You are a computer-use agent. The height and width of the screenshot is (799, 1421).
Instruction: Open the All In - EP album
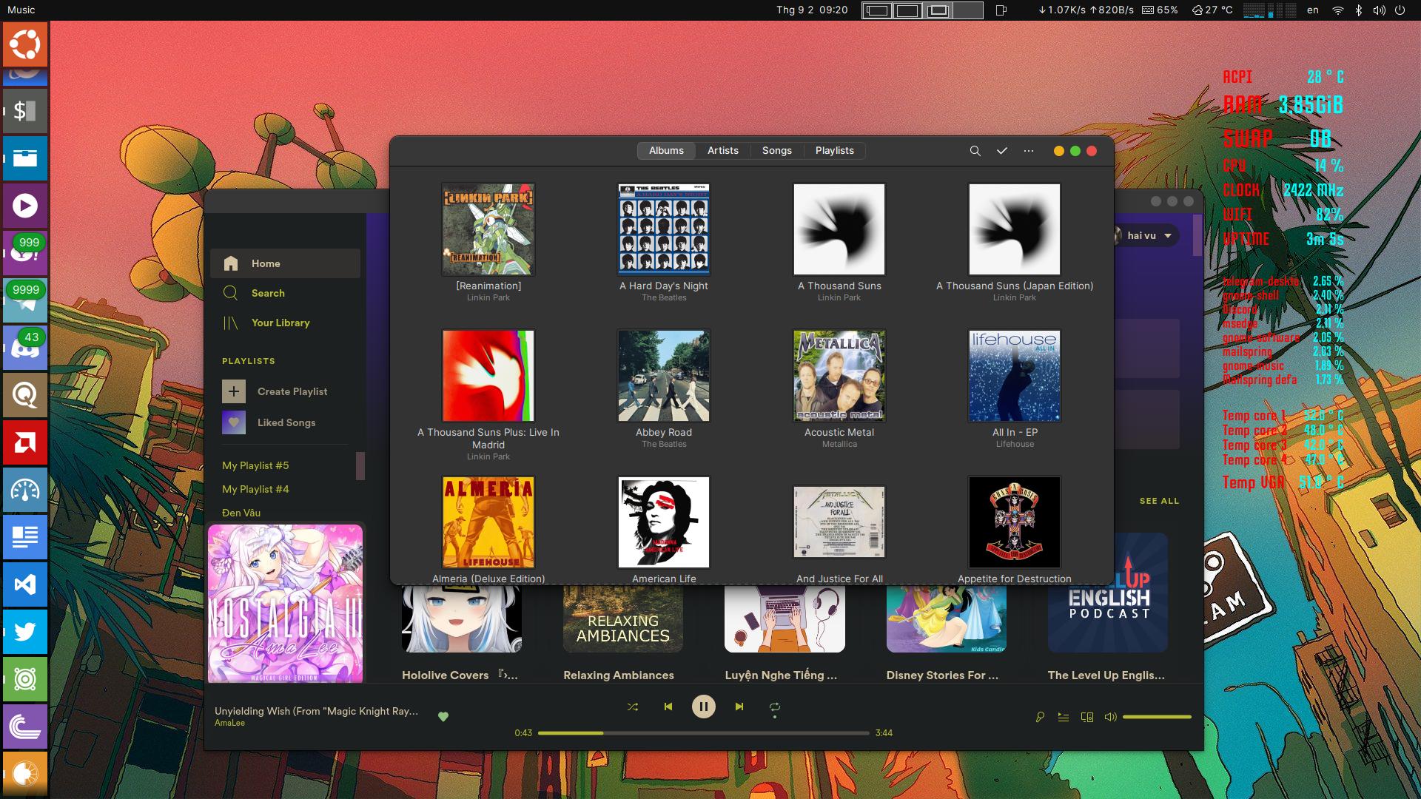[1015, 376]
